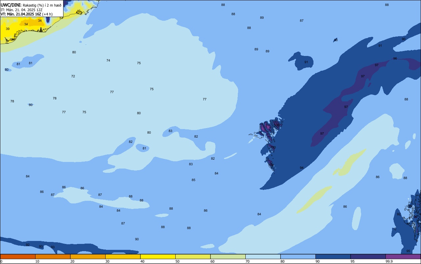The height and width of the screenshot is (264, 421).
Task: Click the navy 95–99.9 legend swatch
Action: pos(368,256)
